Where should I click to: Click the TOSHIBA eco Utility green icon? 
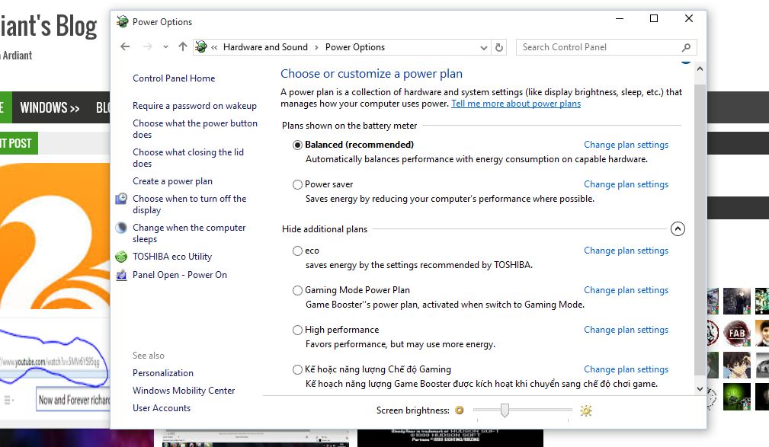tap(121, 257)
